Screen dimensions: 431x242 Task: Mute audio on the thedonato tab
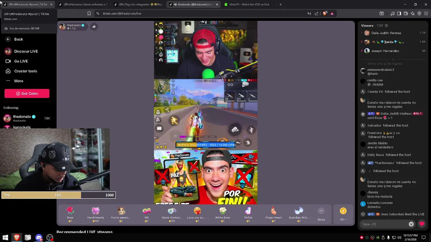pyautogui.click(x=175, y=5)
